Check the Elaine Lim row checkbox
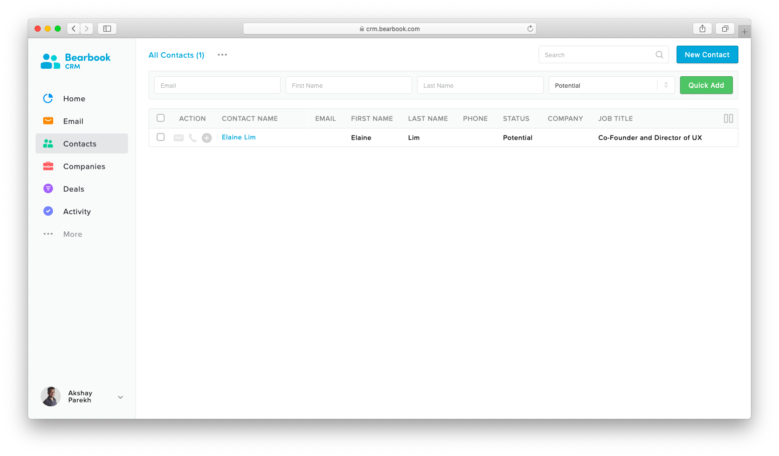Screen dimensions: 779x456 (161, 137)
